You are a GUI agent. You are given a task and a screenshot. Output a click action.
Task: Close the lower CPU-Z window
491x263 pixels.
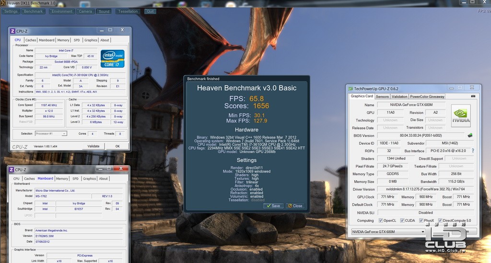coord(121,168)
